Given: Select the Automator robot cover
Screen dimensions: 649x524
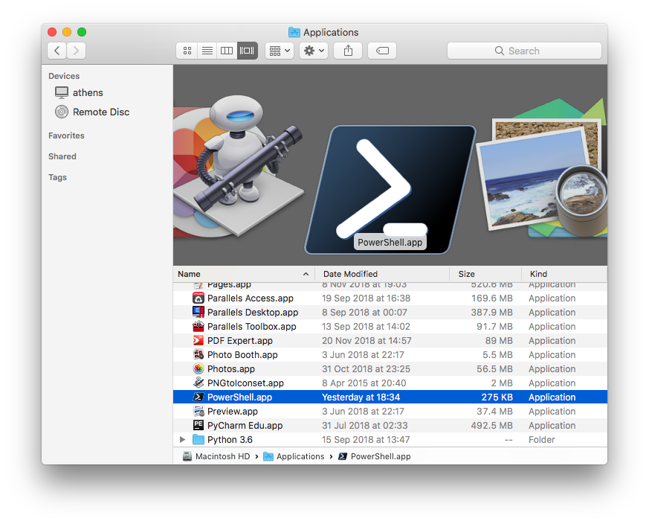Looking at the screenshot, I should [238, 167].
